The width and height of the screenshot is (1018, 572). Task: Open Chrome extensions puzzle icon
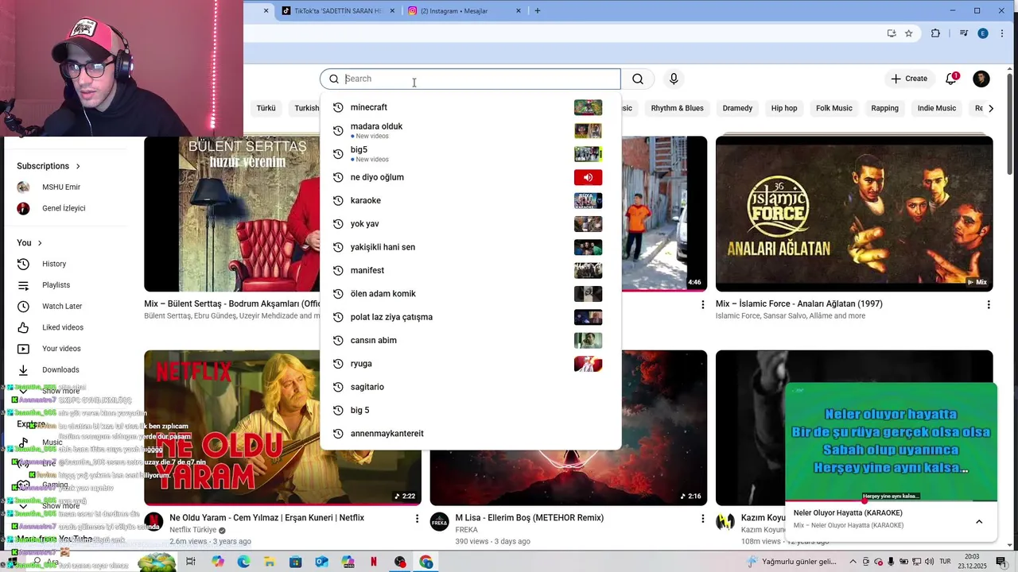(x=935, y=33)
